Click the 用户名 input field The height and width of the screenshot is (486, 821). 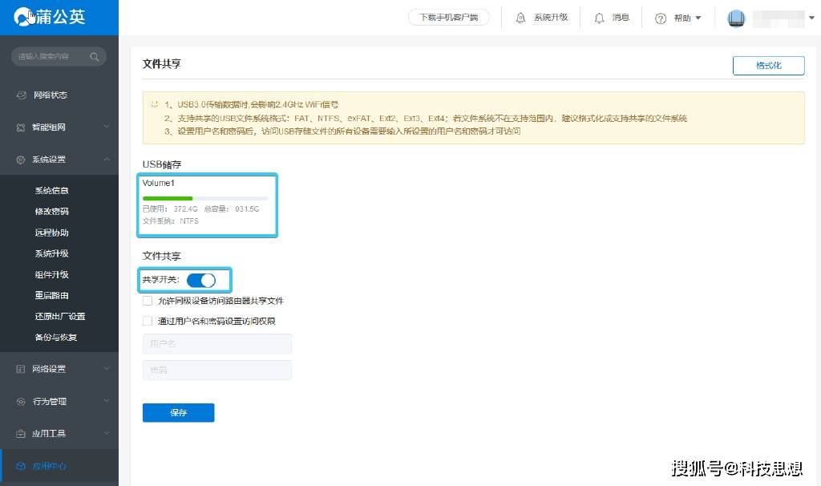(x=216, y=344)
